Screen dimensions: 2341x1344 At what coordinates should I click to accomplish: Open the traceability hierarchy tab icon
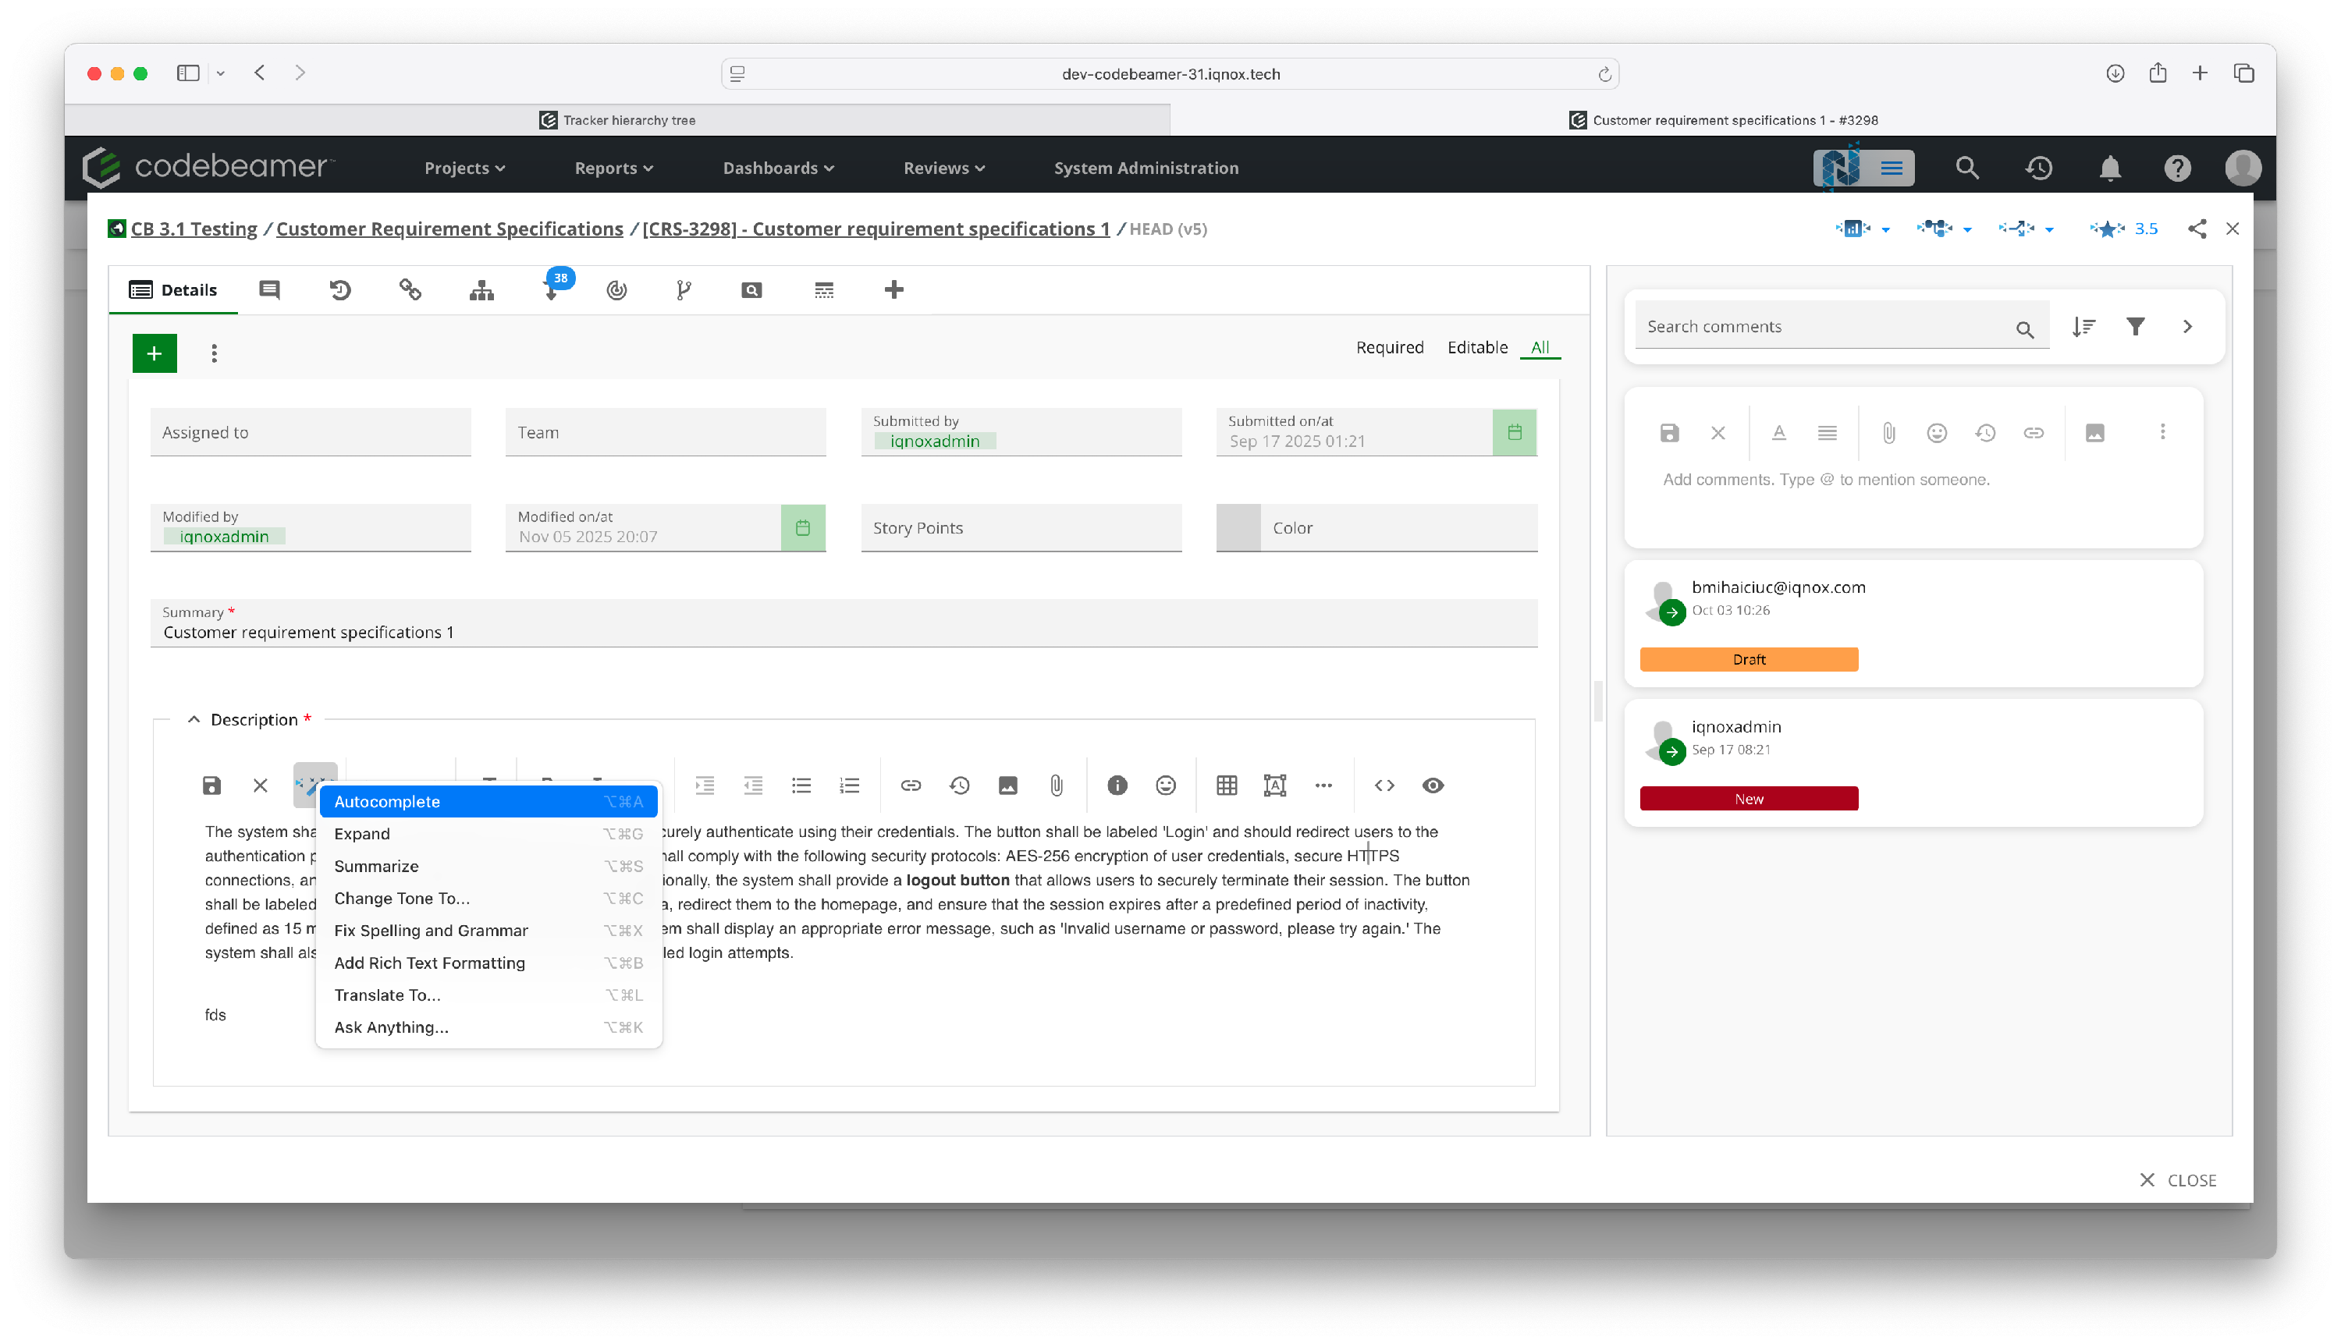[481, 290]
